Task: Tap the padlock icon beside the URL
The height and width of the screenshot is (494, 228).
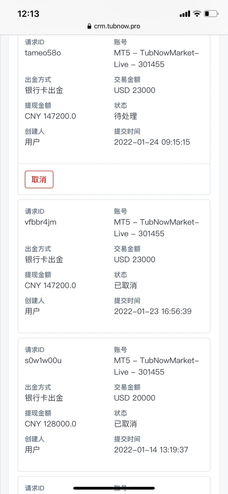Action: (x=90, y=26)
